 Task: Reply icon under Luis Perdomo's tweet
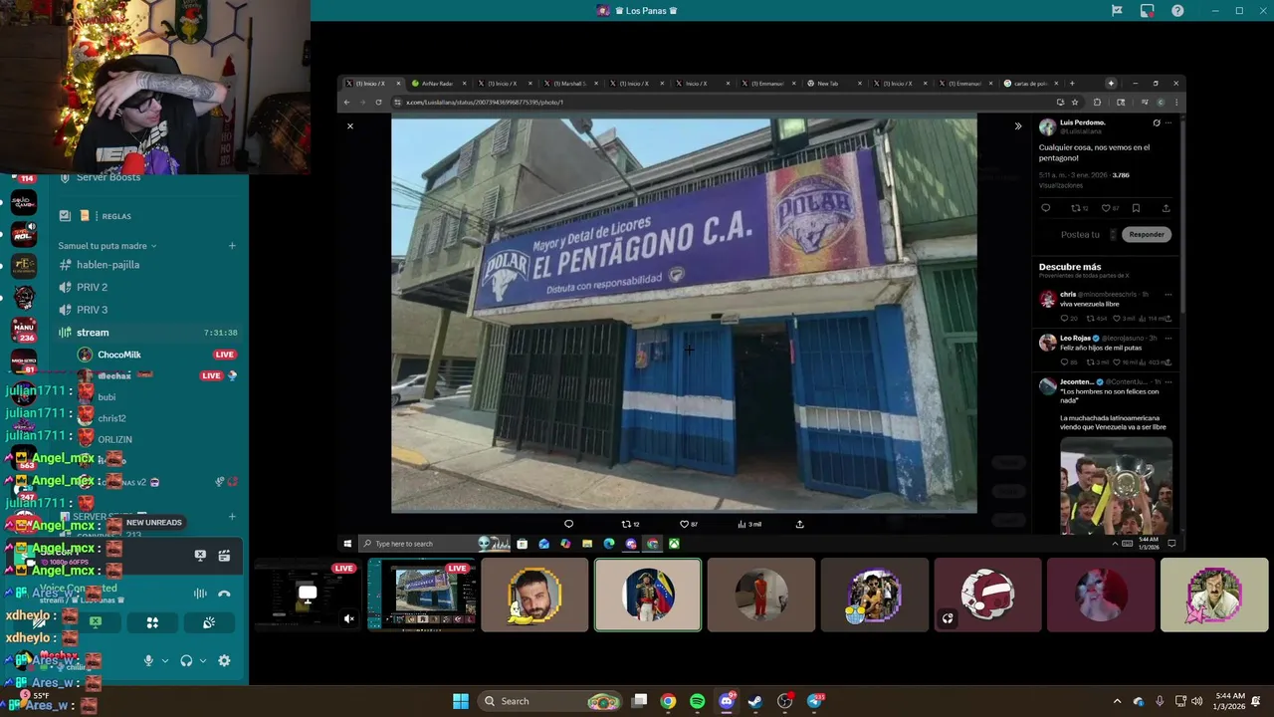[x=1045, y=208]
